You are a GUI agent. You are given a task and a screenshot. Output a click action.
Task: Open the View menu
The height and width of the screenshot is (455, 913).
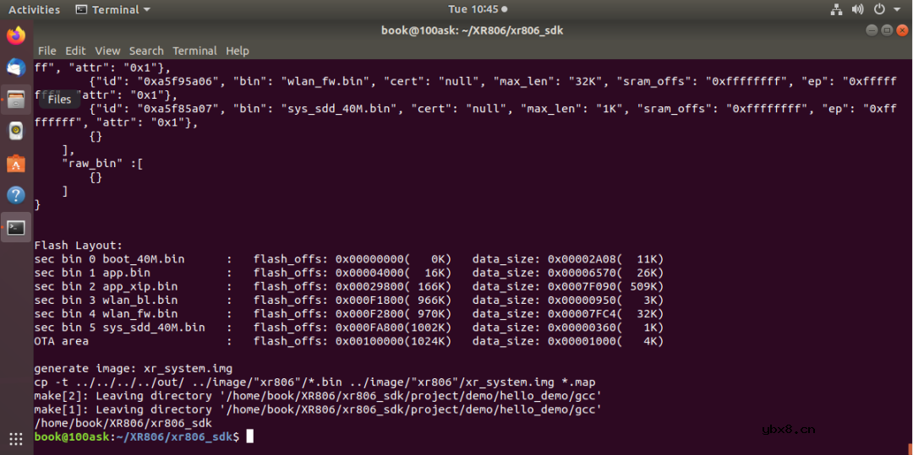point(107,51)
